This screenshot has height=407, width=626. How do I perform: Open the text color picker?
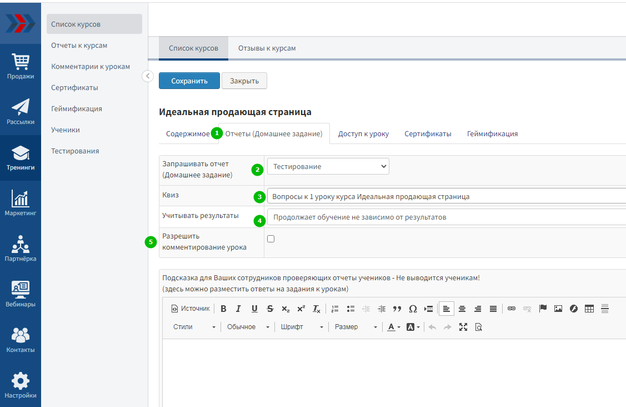tap(394, 327)
